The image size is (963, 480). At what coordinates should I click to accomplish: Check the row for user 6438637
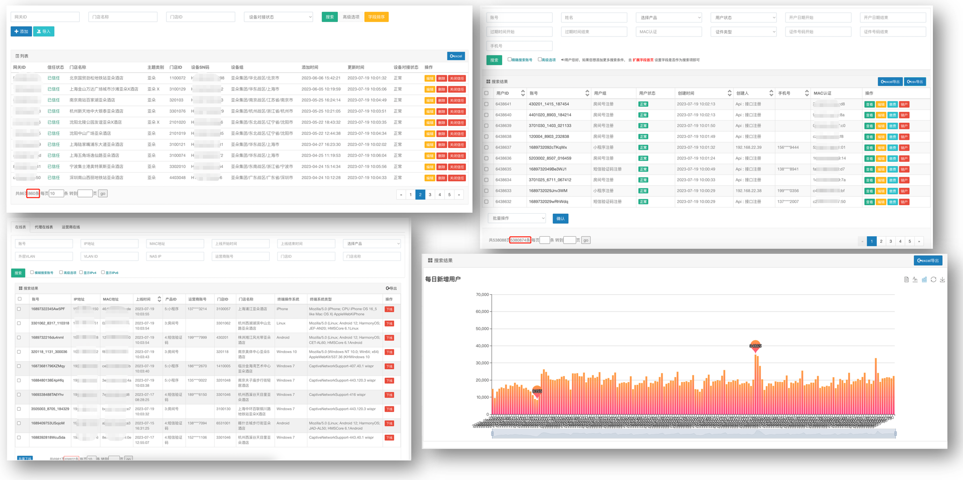point(486,147)
